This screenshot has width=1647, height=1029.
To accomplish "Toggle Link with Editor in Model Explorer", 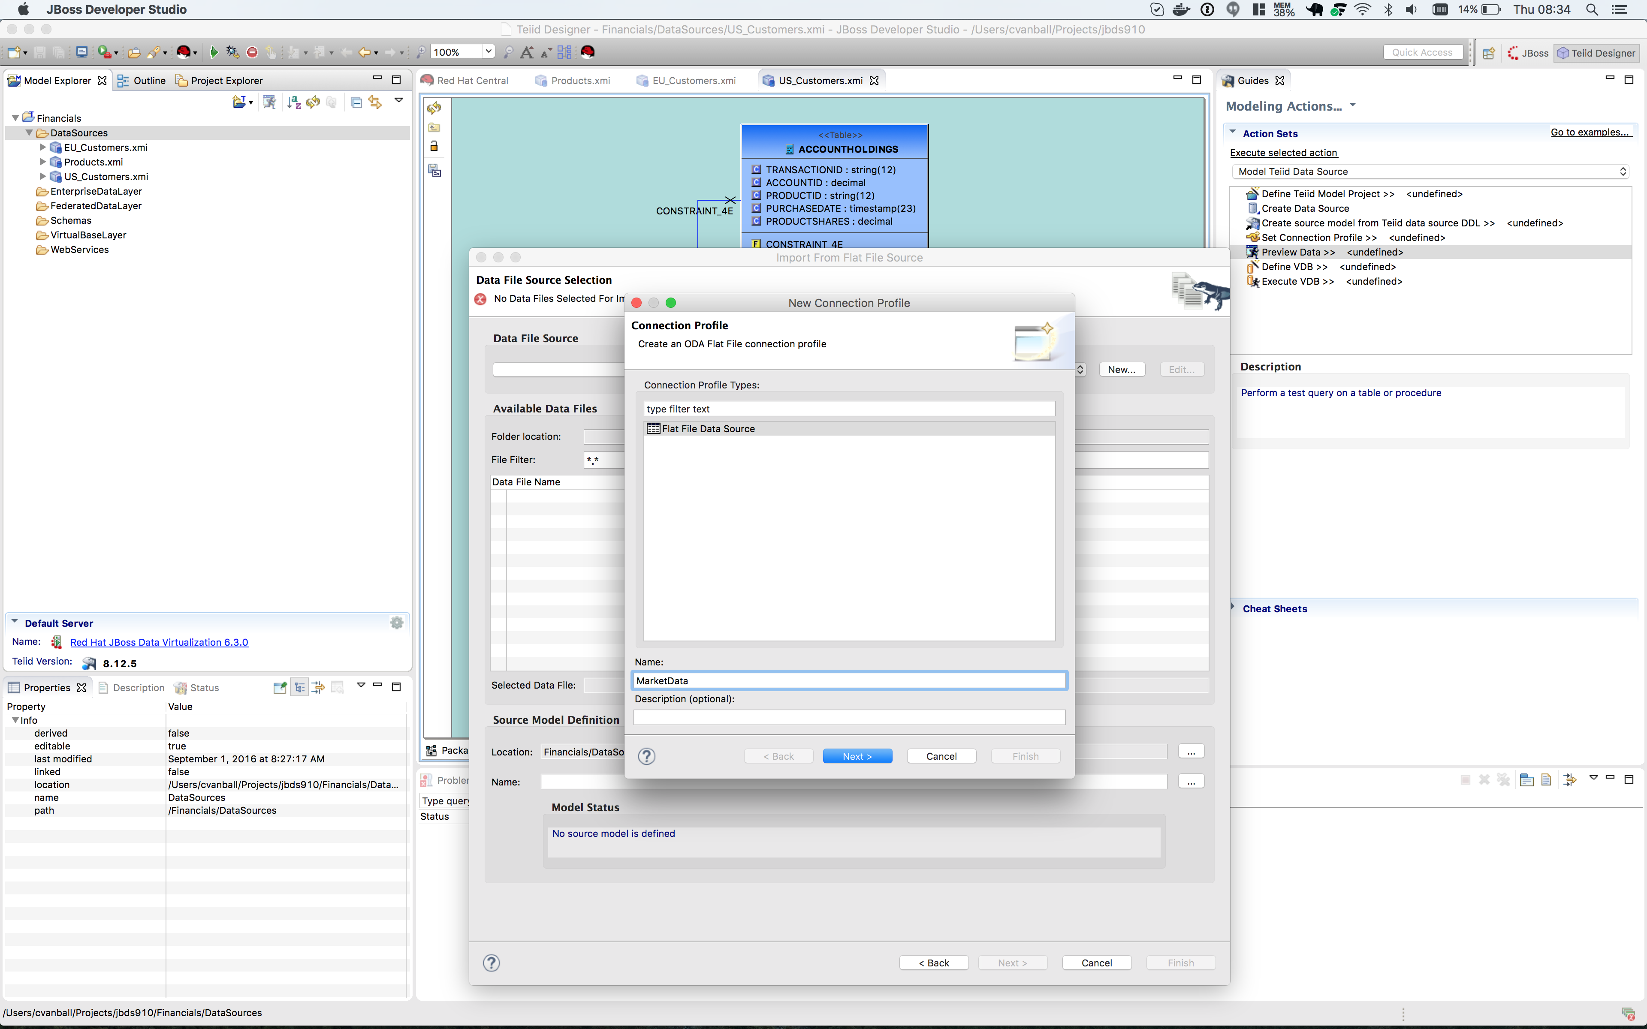I will 375,102.
